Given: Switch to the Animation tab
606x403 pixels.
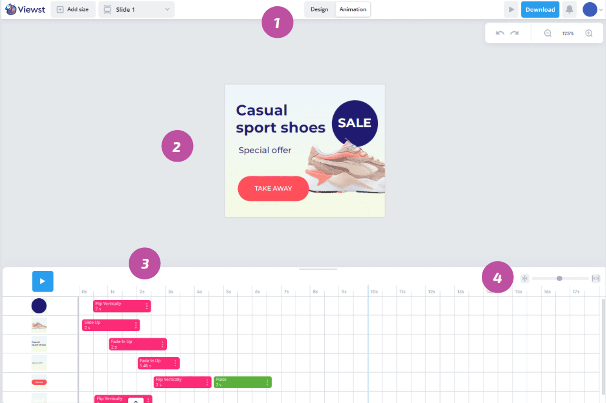Looking at the screenshot, I should [352, 8].
